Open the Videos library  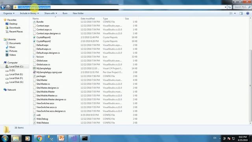[x=13, y=55]
